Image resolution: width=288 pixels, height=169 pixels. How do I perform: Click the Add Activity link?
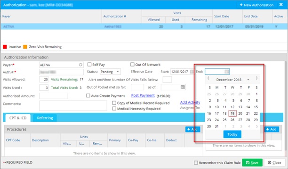pos(190,103)
